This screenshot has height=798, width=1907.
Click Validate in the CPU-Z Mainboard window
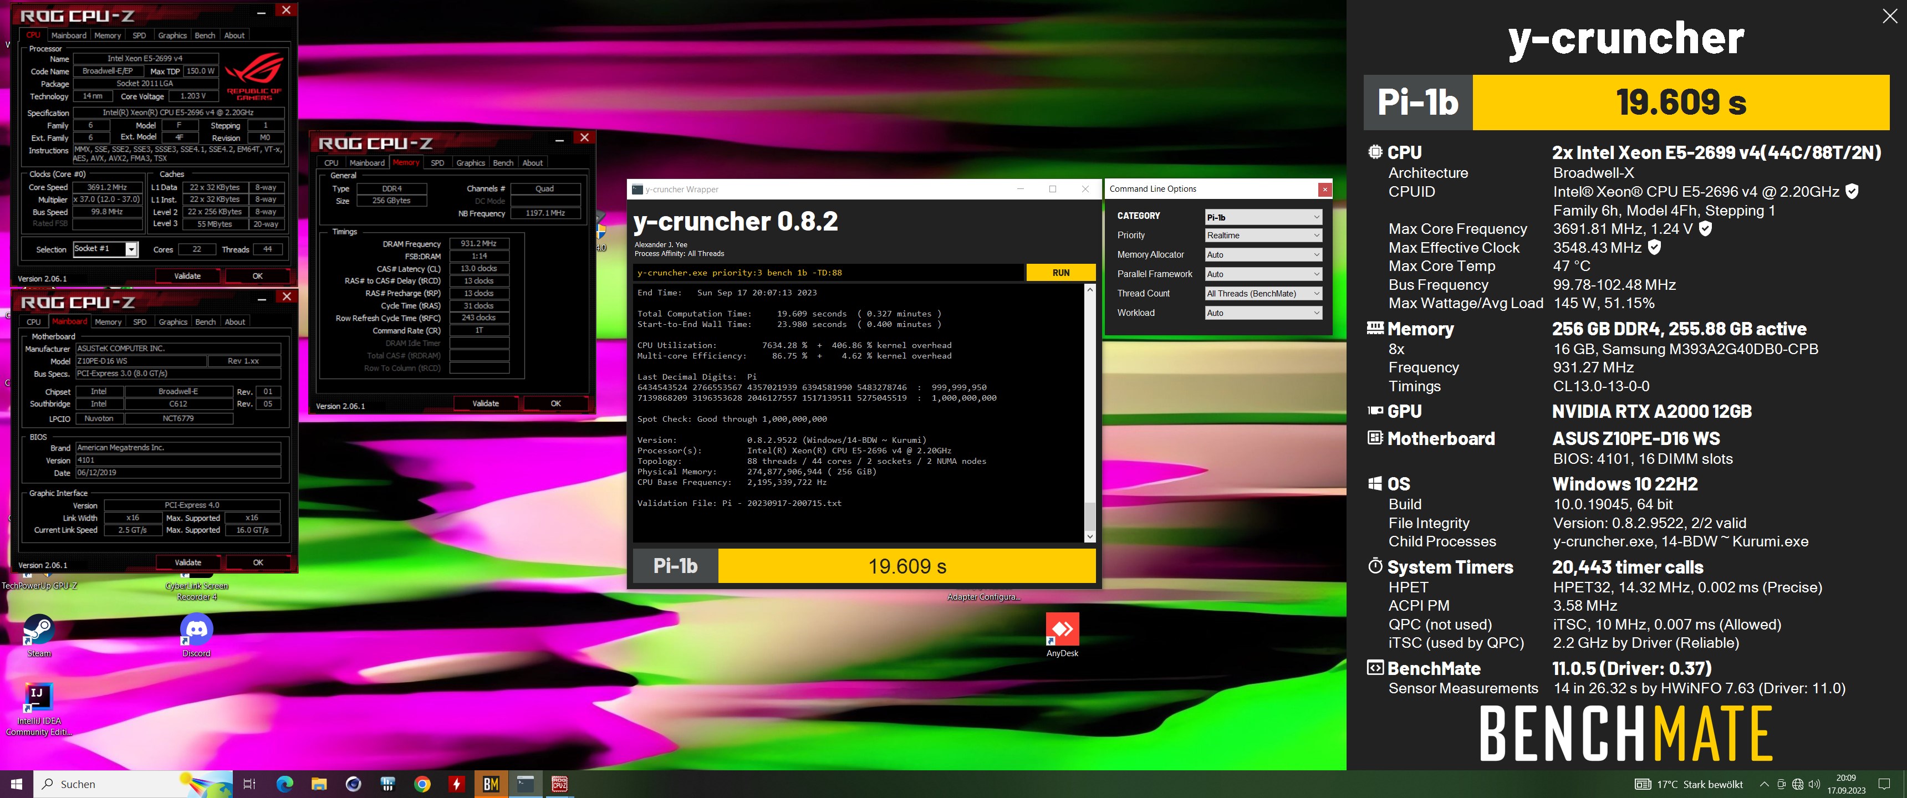[x=188, y=562]
